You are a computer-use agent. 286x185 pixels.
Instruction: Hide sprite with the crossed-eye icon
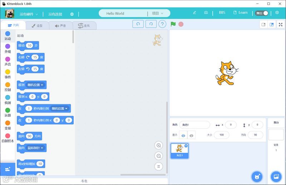point(191,135)
